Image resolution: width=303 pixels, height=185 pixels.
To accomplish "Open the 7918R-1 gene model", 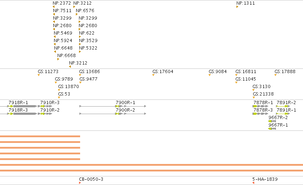I will [x=19, y=106].
